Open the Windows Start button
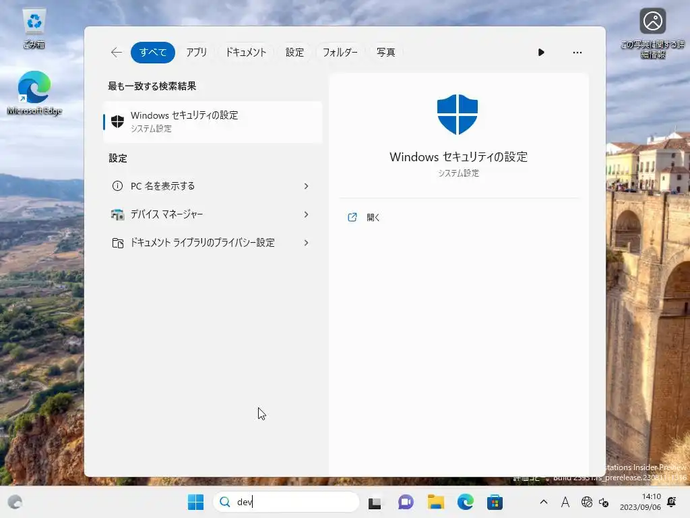Screen dimensions: 690x518 click(x=196, y=502)
